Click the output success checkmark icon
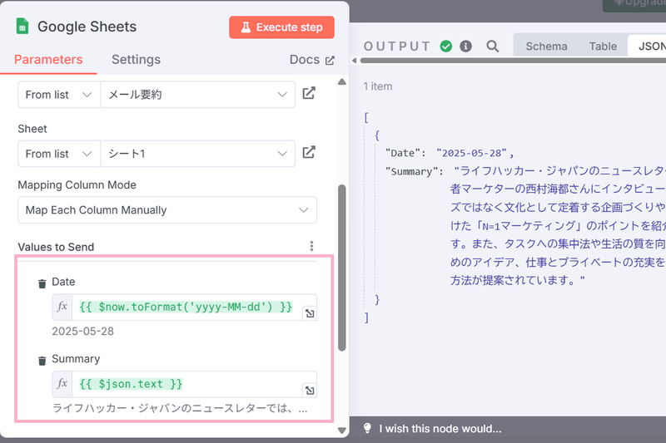The image size is (666, 443). tap(446, 47)
